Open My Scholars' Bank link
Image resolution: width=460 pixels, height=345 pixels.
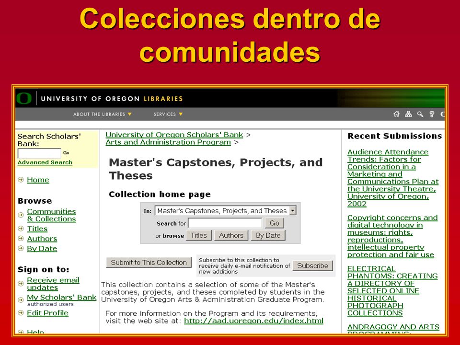[62, 298]
